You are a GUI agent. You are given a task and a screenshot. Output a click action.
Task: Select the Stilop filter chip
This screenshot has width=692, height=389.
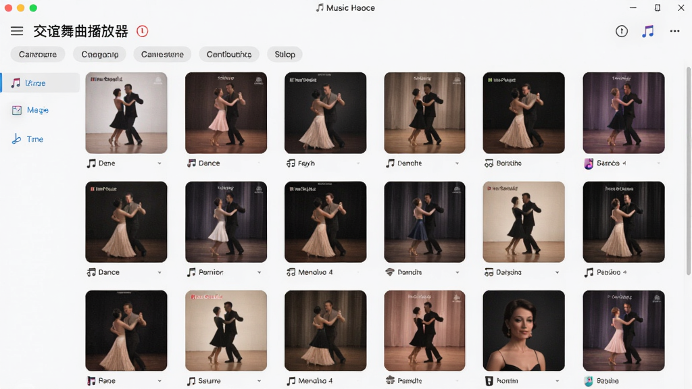(285, 54)
